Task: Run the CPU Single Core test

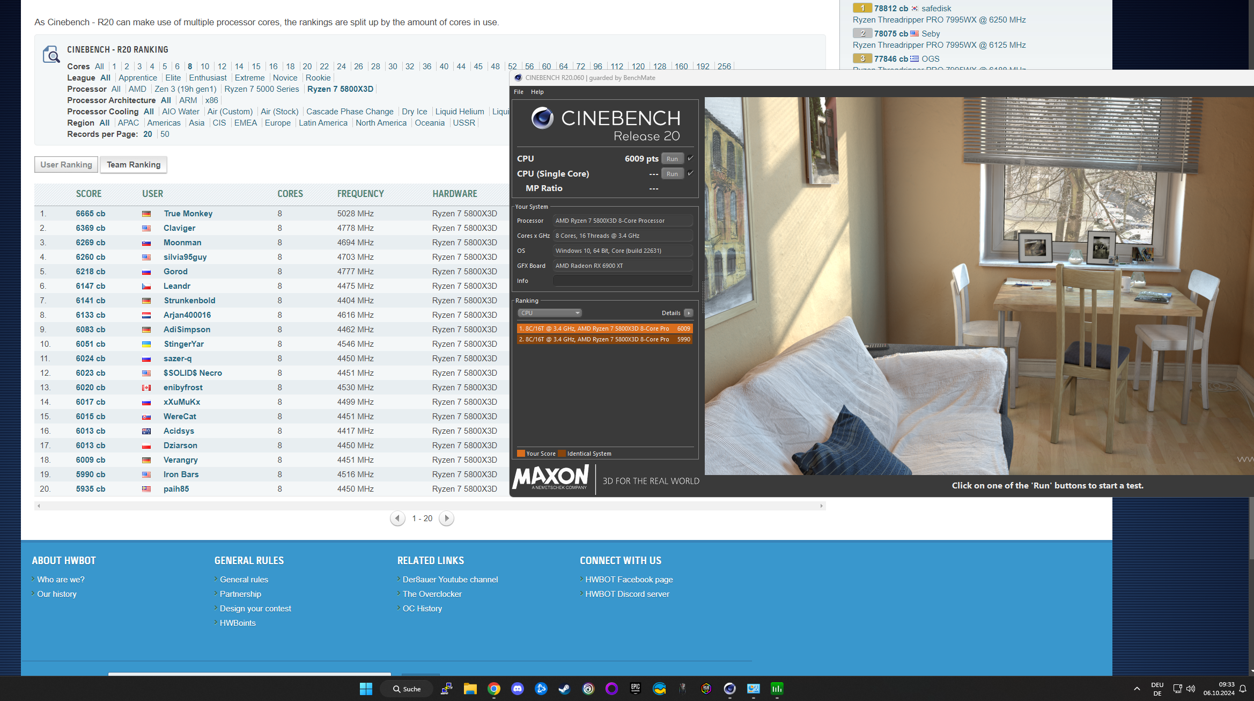Action: [x=672, y=173]
